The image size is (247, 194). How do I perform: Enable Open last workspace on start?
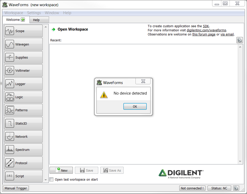(52, 179)
